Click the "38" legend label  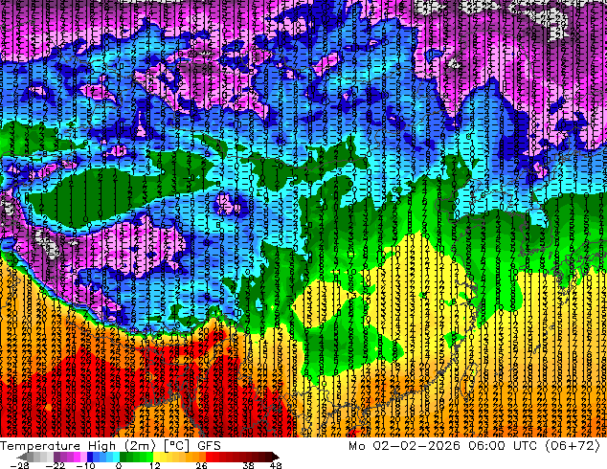pyautogui.click(x=249, y=465)
